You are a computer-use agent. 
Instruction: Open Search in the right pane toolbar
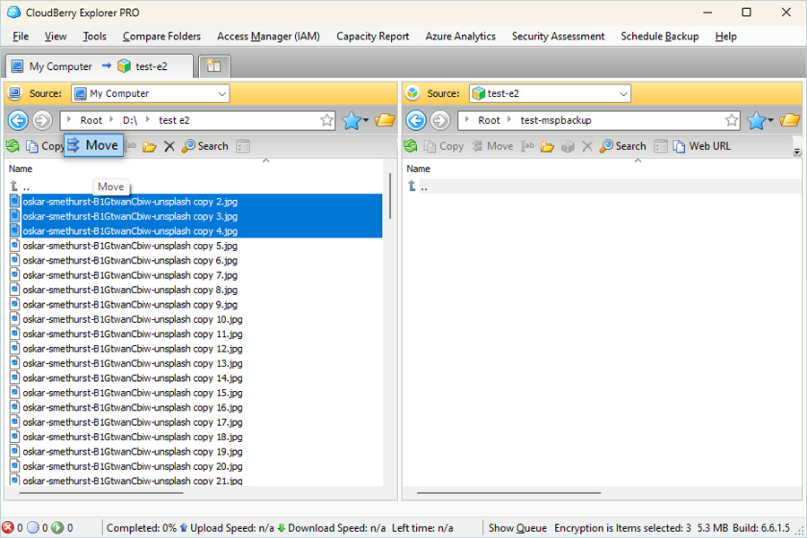pyautogui.click(x=623, y=146)
